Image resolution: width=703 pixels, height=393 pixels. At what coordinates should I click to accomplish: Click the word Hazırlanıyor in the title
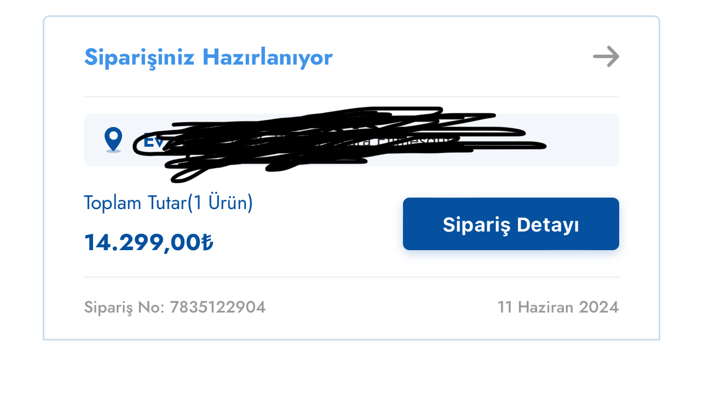pos(267,57)
